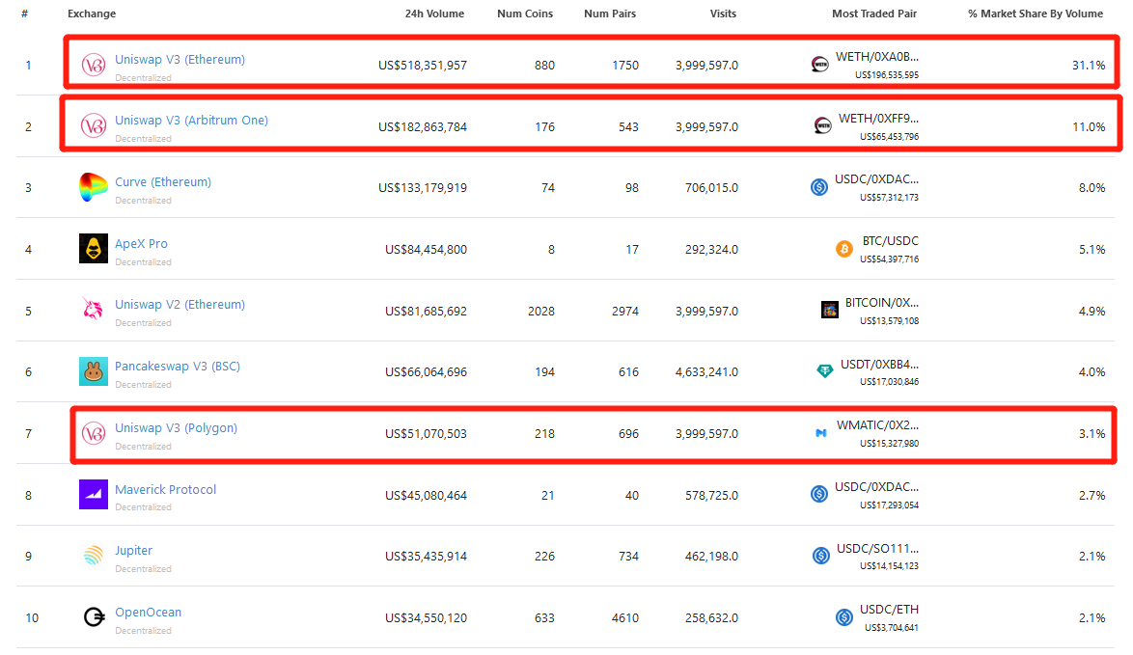Open the Maverick Protocol exchange link
The image size is (1133, 655).
click(165, 489)
